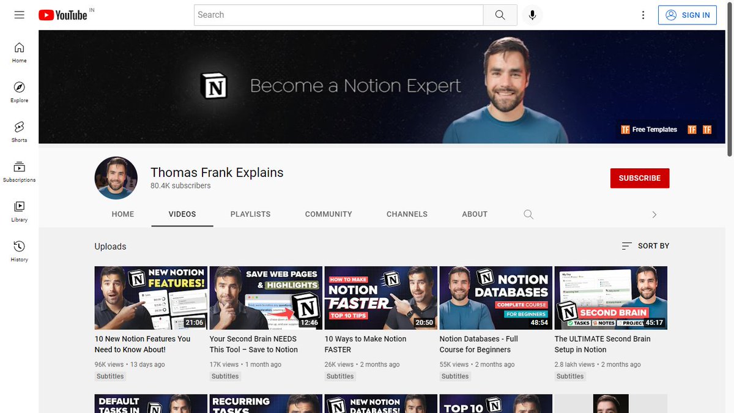Open History in sidebar

point(20,251)
